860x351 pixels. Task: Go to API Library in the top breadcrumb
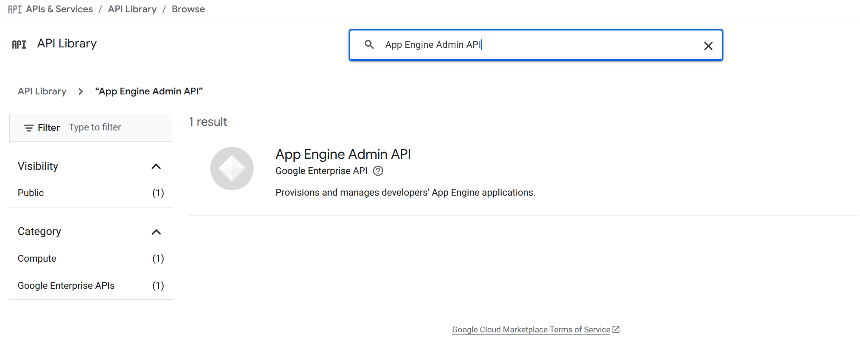click(132, 9)
